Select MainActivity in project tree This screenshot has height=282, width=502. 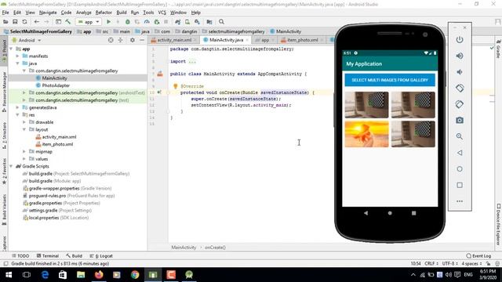[54, 78]
